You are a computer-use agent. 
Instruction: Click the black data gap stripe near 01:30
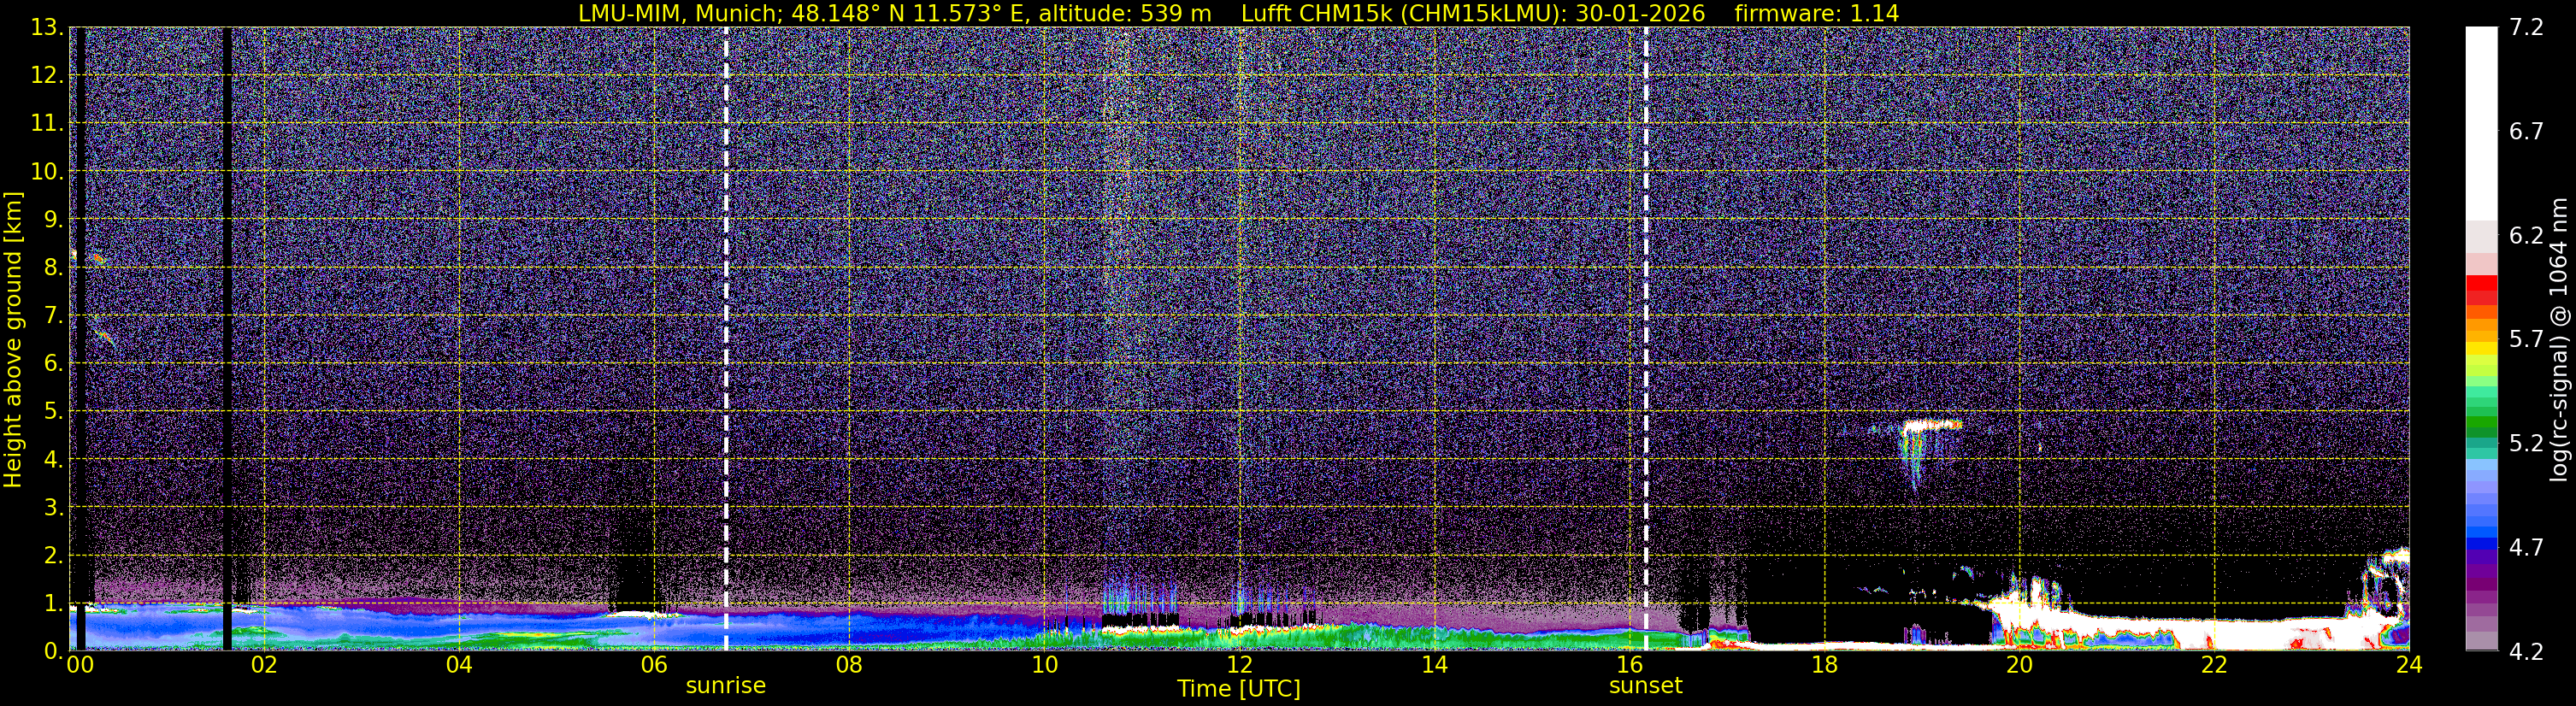(x=227, y=339)
